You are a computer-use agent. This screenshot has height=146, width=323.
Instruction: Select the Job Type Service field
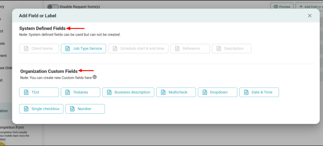coord(83,48)
